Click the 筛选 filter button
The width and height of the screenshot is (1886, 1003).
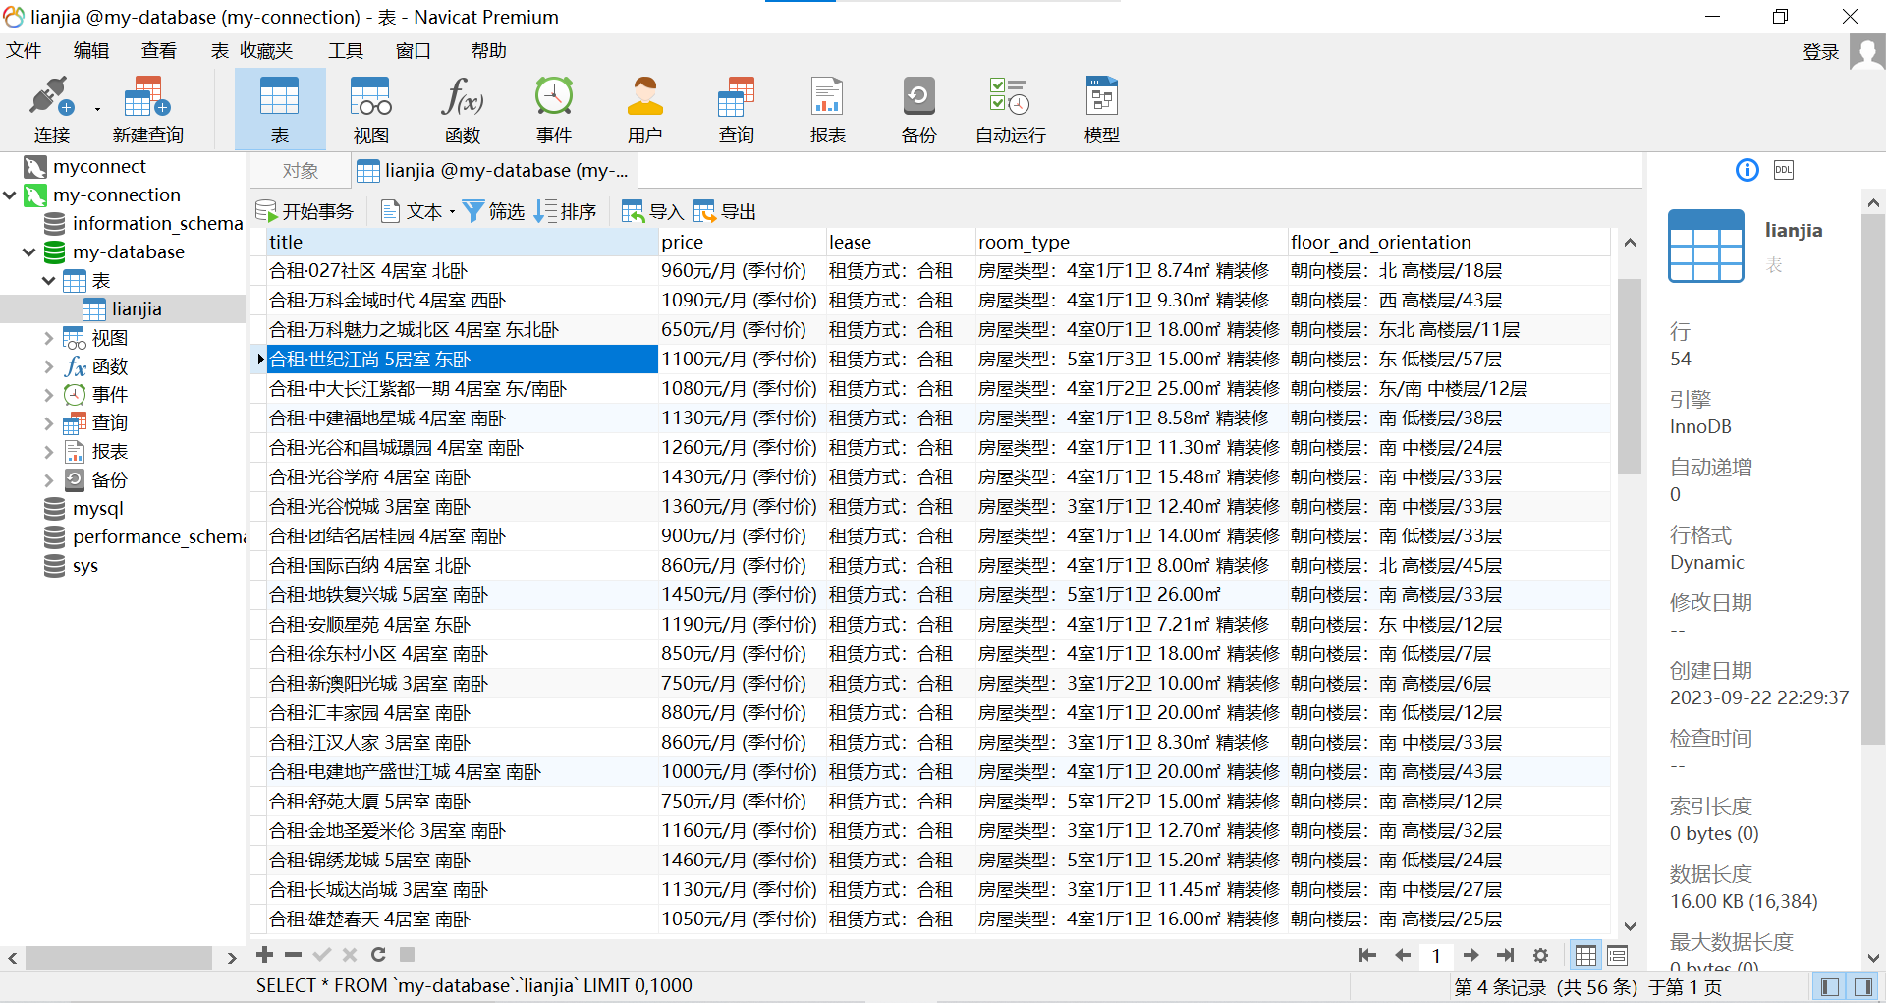pyautogui.click(x=494, y=211)
